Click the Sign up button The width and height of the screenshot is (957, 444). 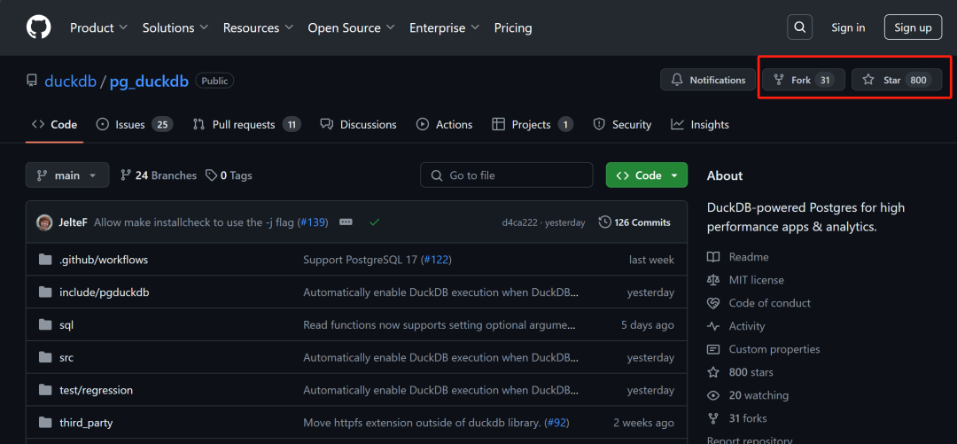tap(913, 27)
